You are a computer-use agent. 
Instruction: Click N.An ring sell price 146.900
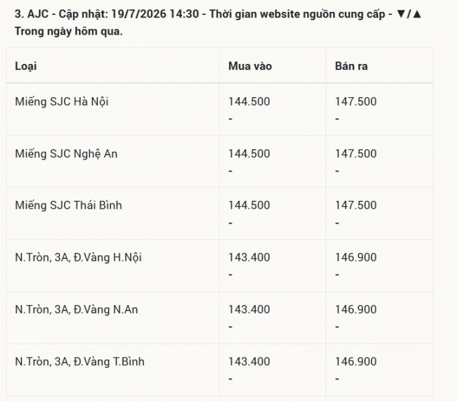356,309
